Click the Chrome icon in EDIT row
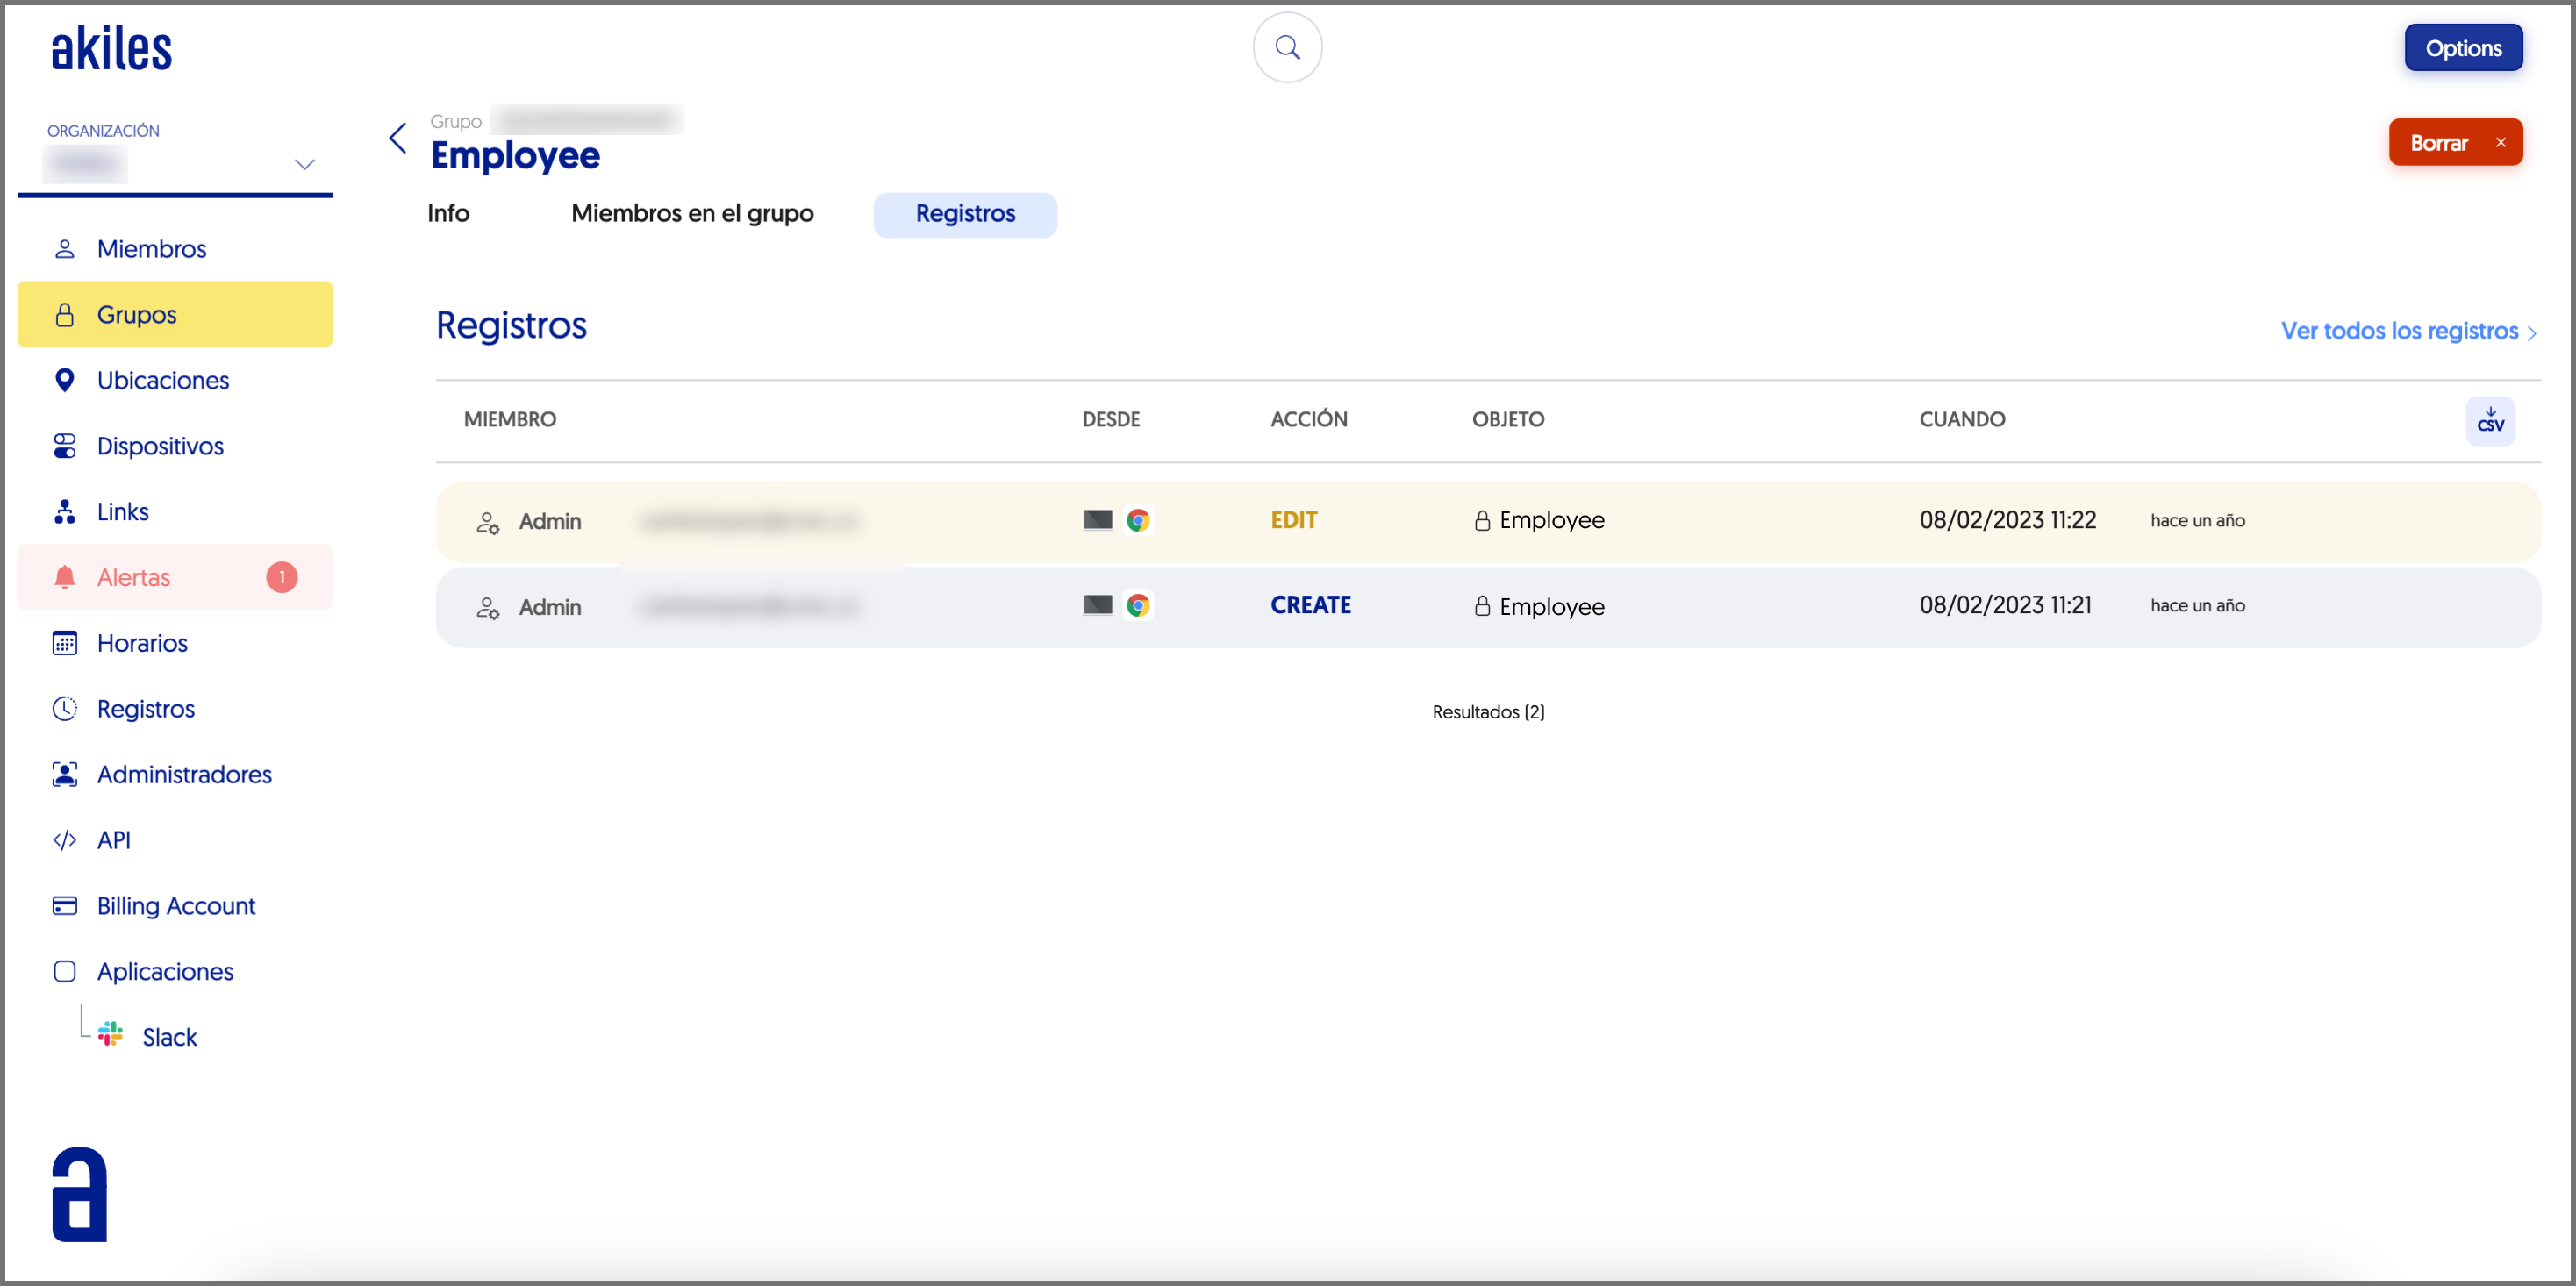The height and width of the screenshot is (1286, 2576). 1137,520
